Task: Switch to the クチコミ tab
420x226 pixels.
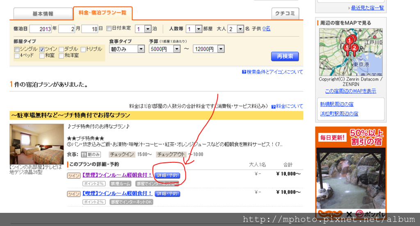Action: 285,14
